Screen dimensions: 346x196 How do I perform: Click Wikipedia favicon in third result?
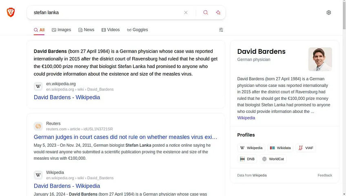tap(38, 175)
